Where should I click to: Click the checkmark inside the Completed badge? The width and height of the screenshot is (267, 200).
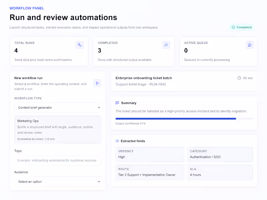pos(233,27)
